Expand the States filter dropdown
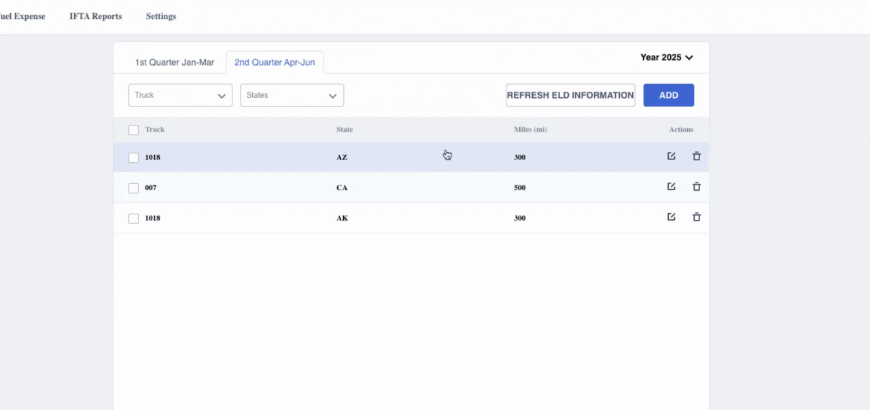The height and width of the screenshot is (410, 870). tap(292, 96)
